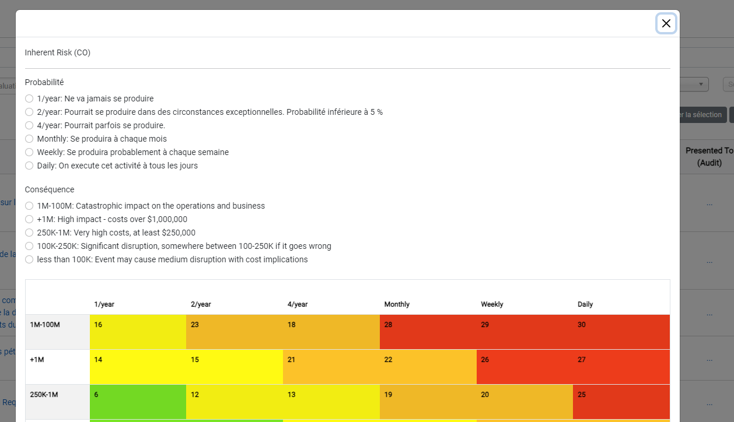Click the Conséquence section label
734x422 pixels.
[x=50, y=189]
